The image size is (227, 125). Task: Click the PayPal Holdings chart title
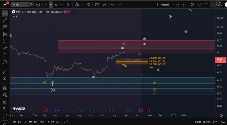pyautogui.click(x=39, y=12)
